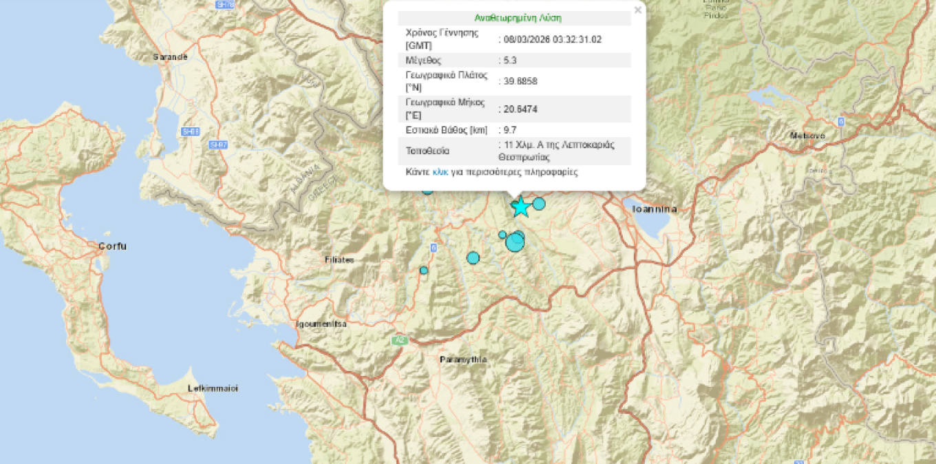
Task: Click the SH97 road shield
Action: pos(218,145)
